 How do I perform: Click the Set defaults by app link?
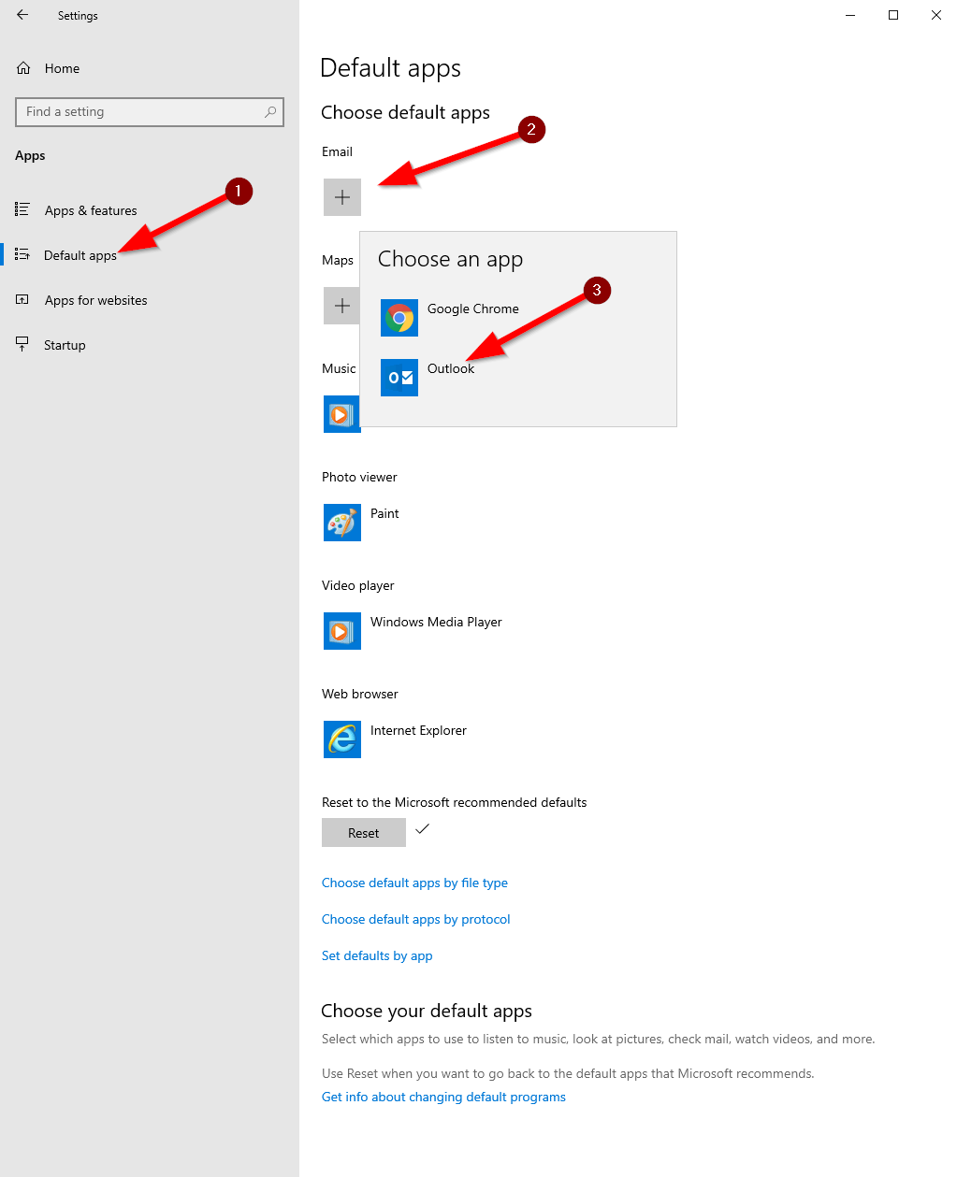377,956
